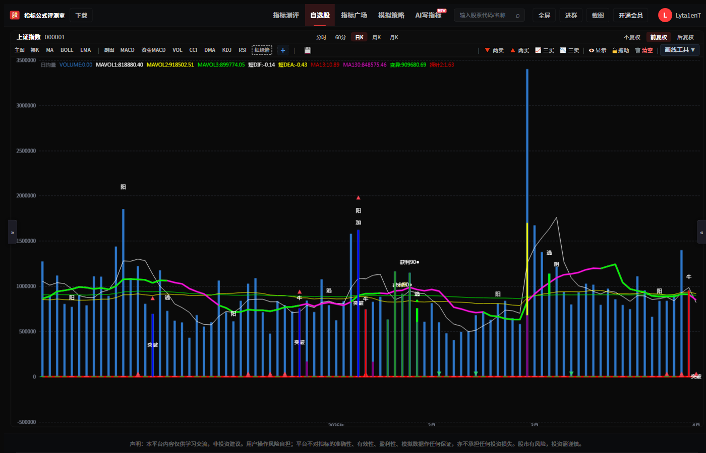Select the EMA main chart indicator
Screen dimensions: 706x453
(x=86, y=50)
